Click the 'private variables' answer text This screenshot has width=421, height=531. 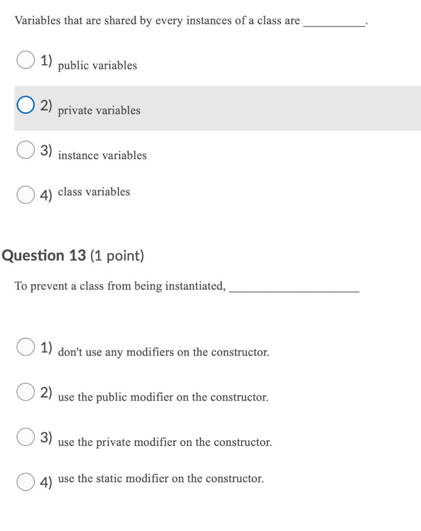(x=99, y=110)
